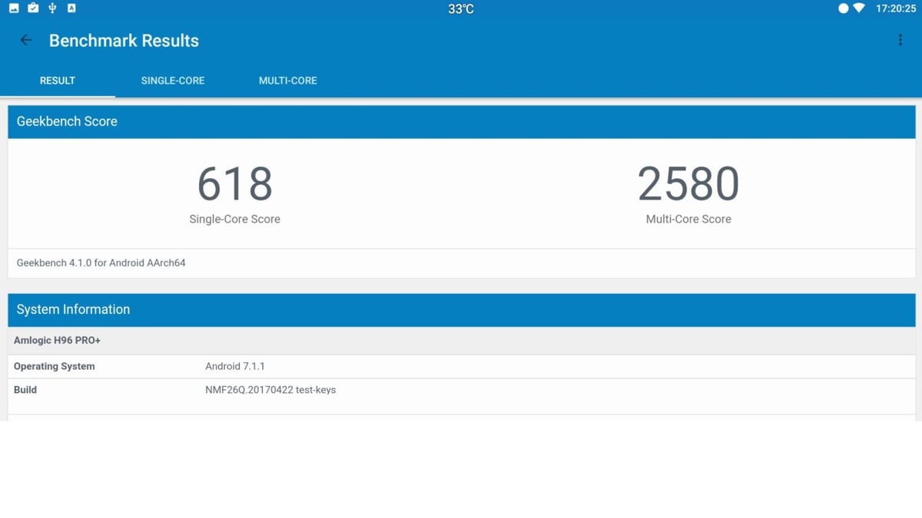Click the clipboard checkmark notification icon

pyautogui.click(x=32, y=8)
